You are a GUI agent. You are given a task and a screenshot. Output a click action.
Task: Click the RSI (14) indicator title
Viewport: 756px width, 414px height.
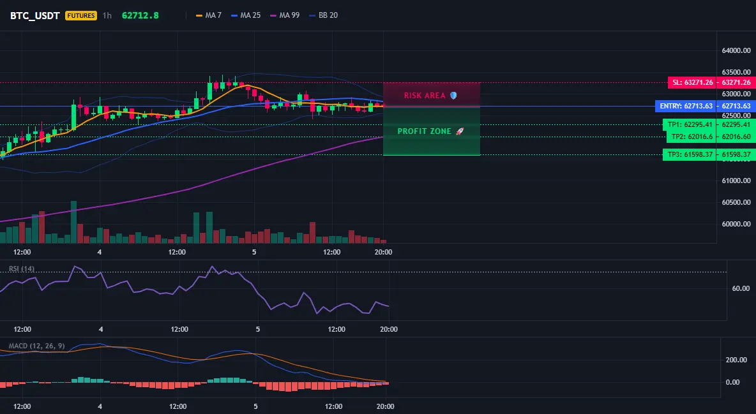(22, 269)
